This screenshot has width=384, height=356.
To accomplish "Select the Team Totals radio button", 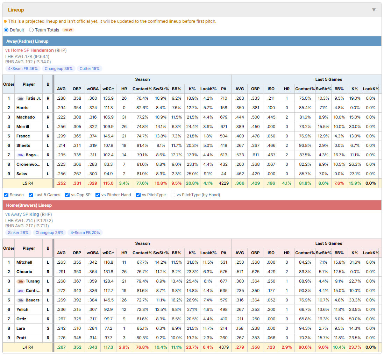I will click(31, 30).
